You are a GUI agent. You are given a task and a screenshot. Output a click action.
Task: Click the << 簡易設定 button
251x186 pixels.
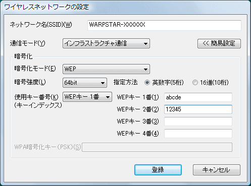[x=219, y=43]
